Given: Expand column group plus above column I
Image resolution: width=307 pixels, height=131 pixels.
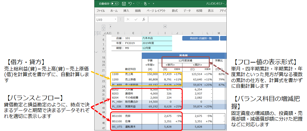Looking at the screenshot, I should point(165,26).
